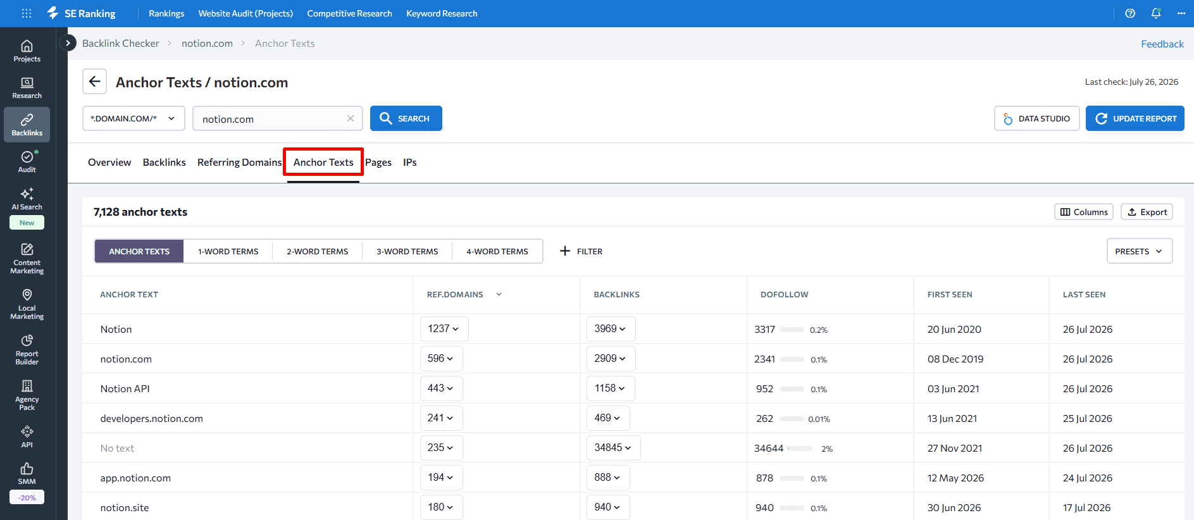Expand ref. domains 1237 for Notion
The image size is (1194, 520).
444,329
